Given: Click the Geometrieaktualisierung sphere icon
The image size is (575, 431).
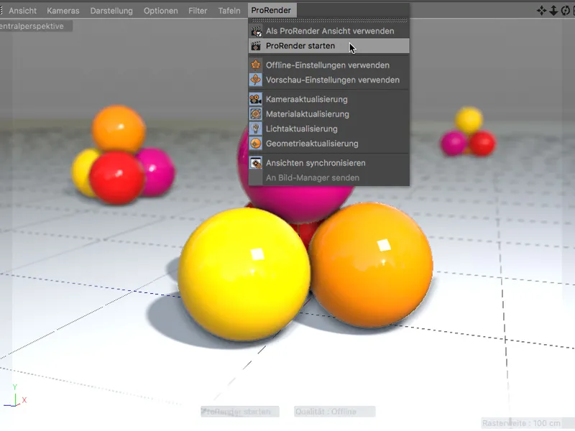Looking at the screenshot, I should [256, 143].
